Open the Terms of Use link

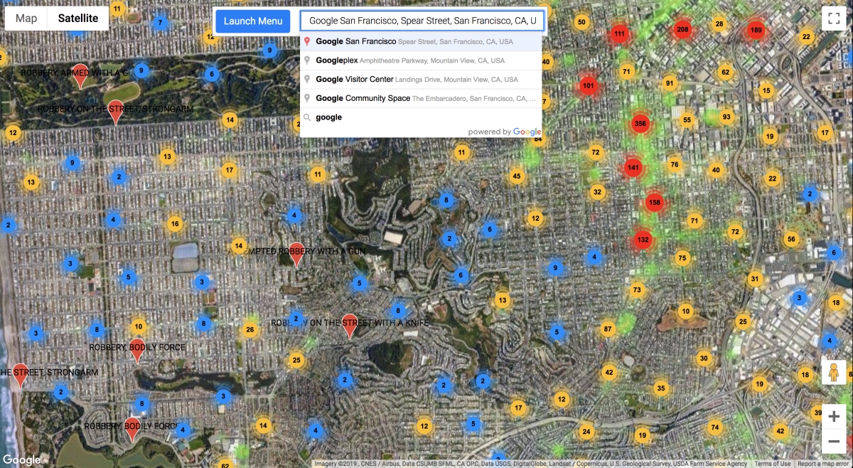(x=772, y=464)
